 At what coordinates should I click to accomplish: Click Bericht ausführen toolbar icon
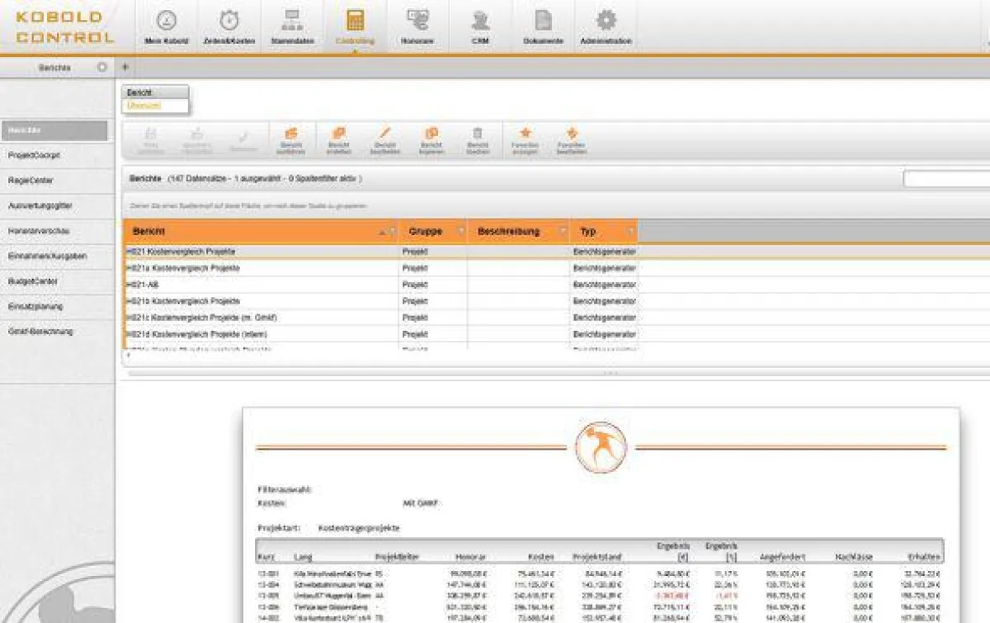coord(290,140)
